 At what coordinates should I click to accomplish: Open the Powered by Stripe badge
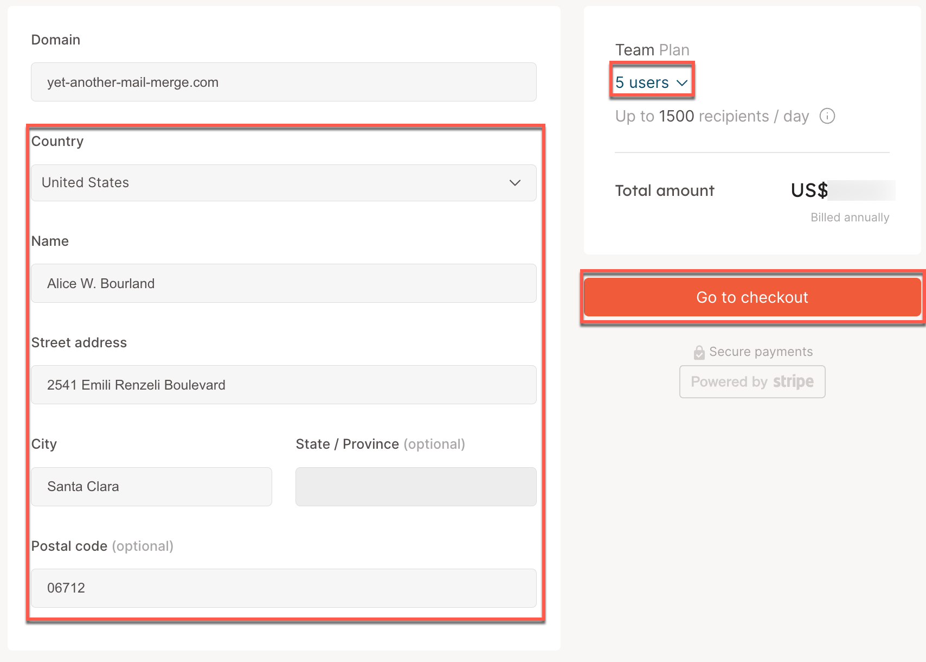point(752,381)
